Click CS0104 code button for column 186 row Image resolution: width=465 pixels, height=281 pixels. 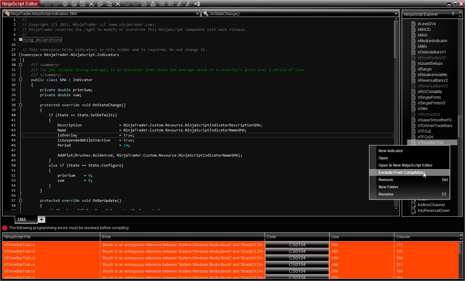(x=297, y=271)
